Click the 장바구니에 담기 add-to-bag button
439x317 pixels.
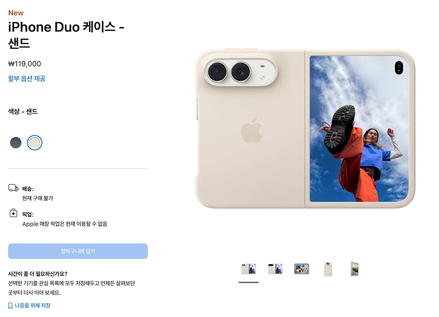(78, 251)
